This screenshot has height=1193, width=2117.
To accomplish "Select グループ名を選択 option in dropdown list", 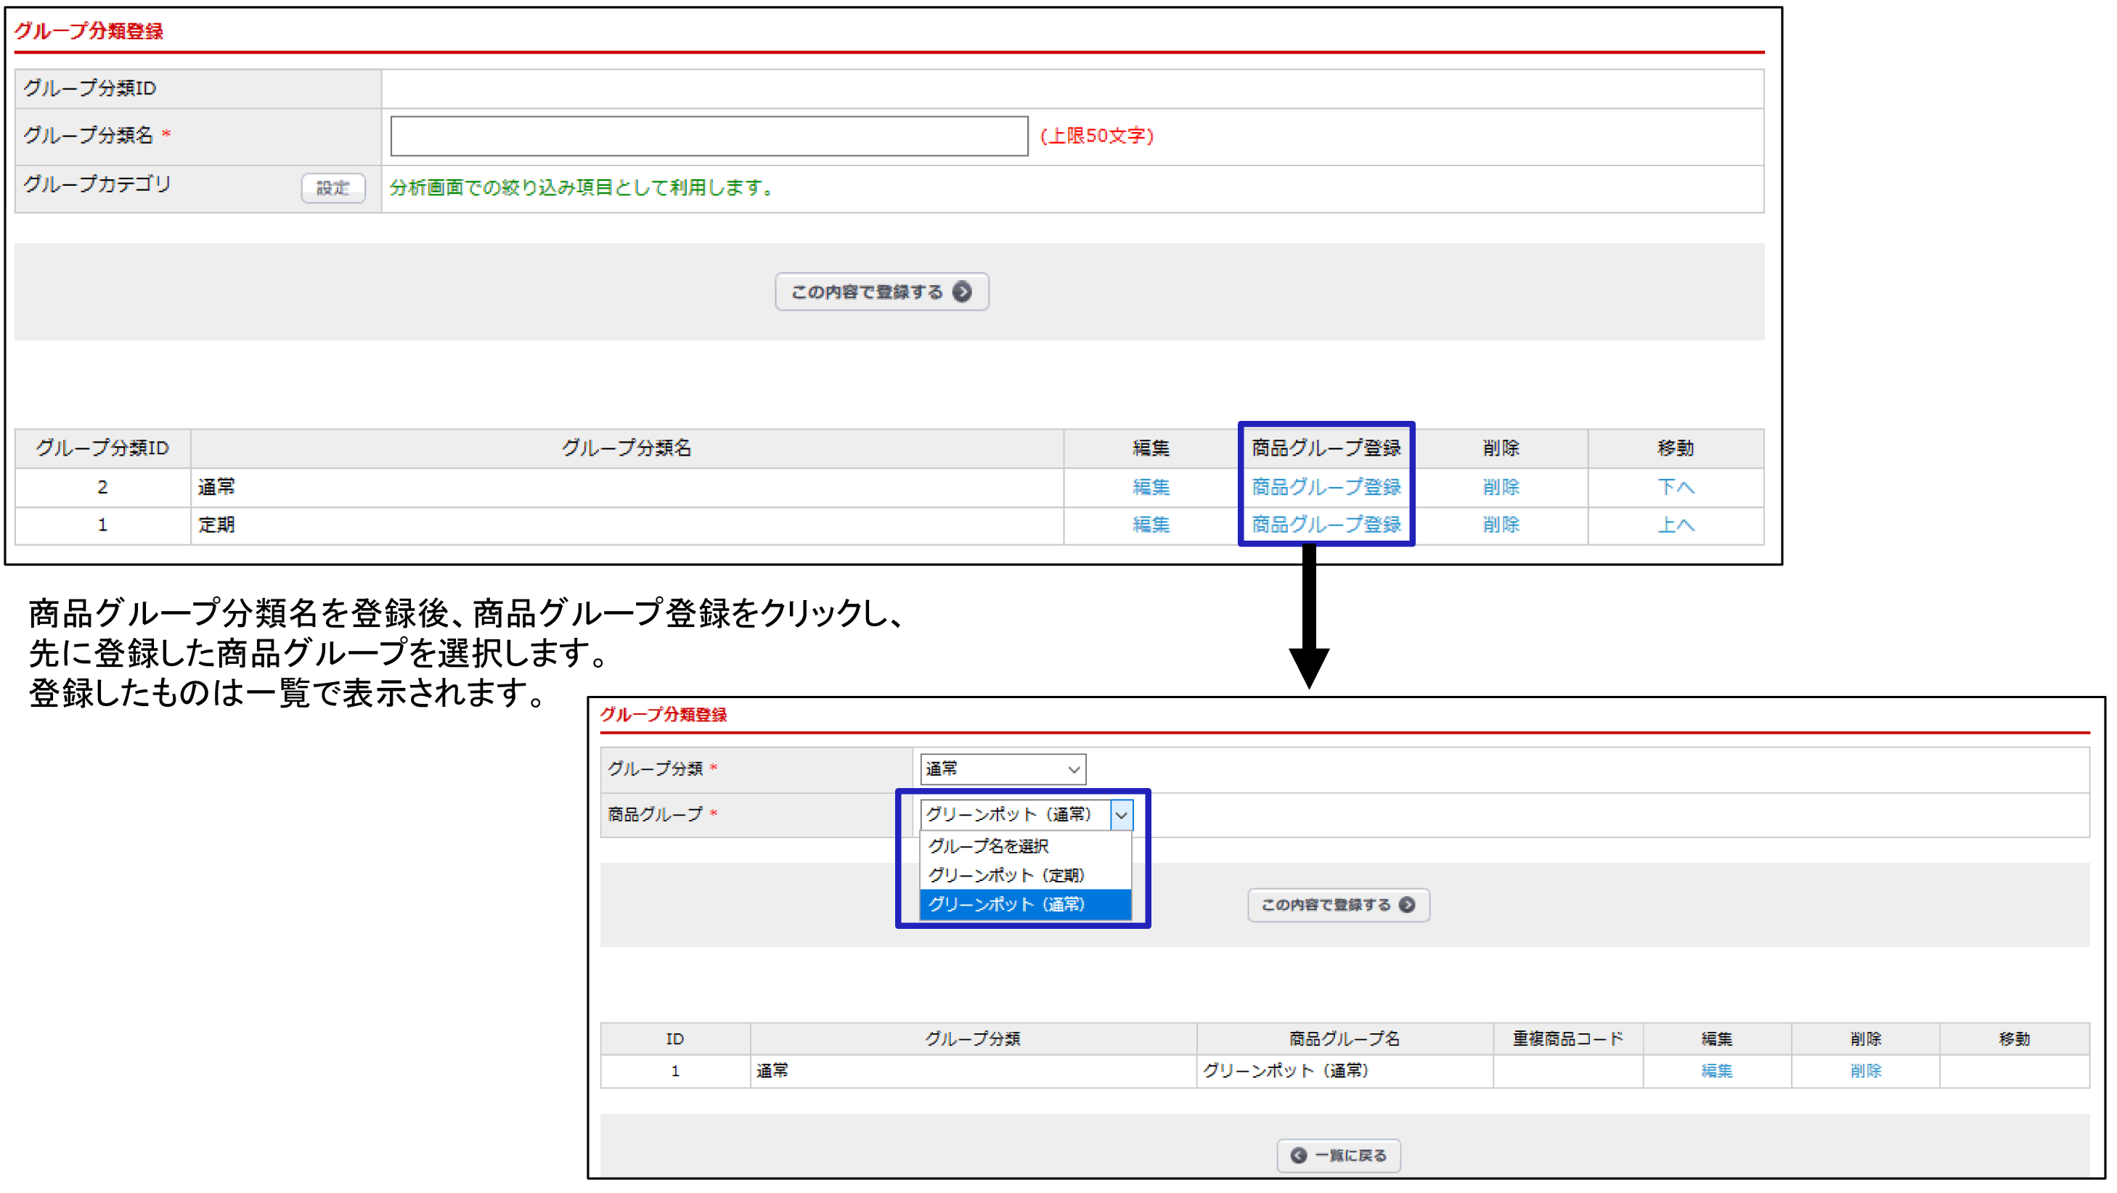I will pos(988,845).
